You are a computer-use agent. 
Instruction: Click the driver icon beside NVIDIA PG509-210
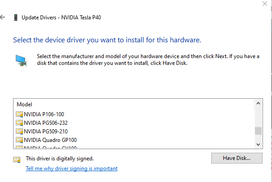click(x=19, y=132)
